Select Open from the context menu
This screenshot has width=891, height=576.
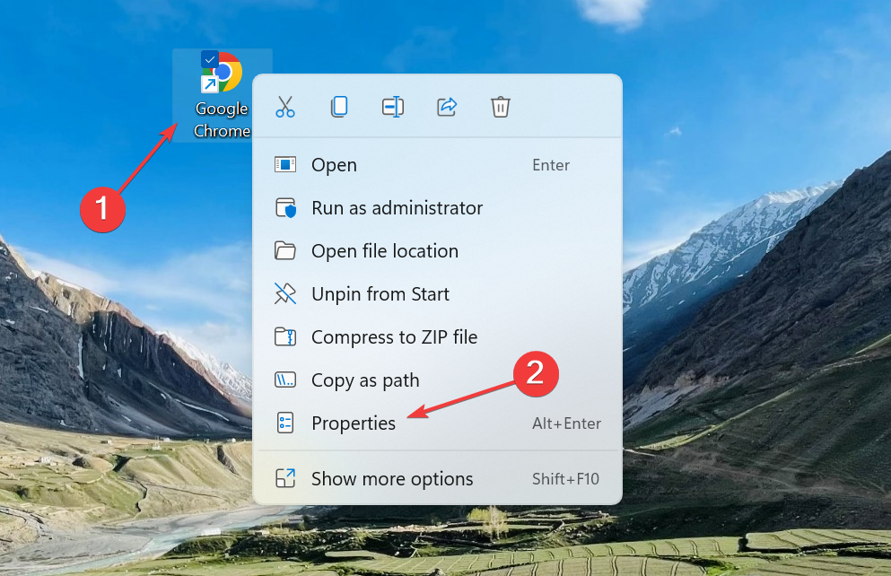click(437, 165)
